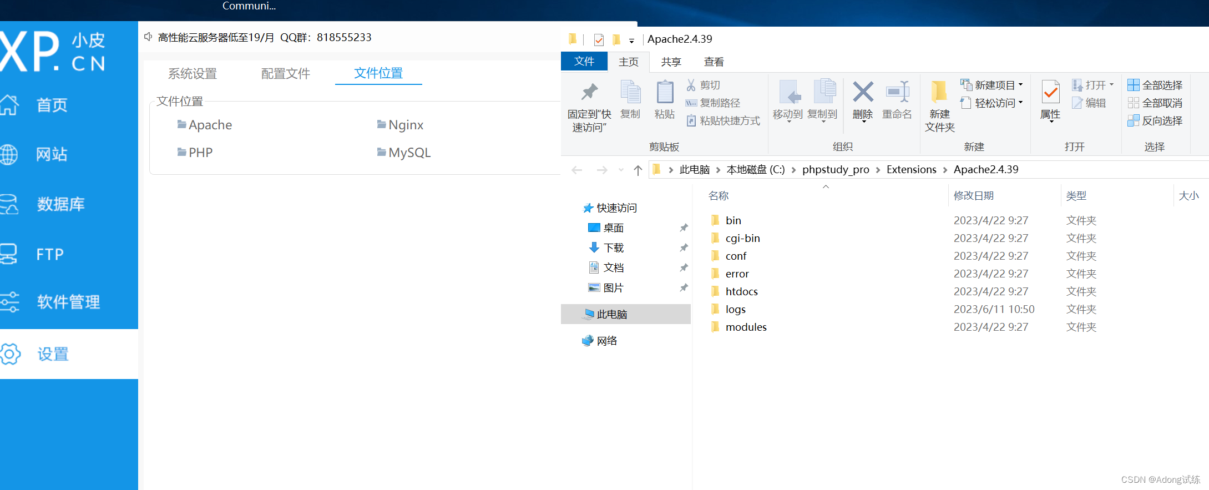Click 本地磁盘 (C:) in the address bar

[x=756, y=170]
